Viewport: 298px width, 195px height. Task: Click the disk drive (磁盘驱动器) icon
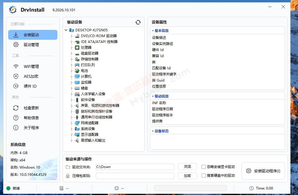77,53
